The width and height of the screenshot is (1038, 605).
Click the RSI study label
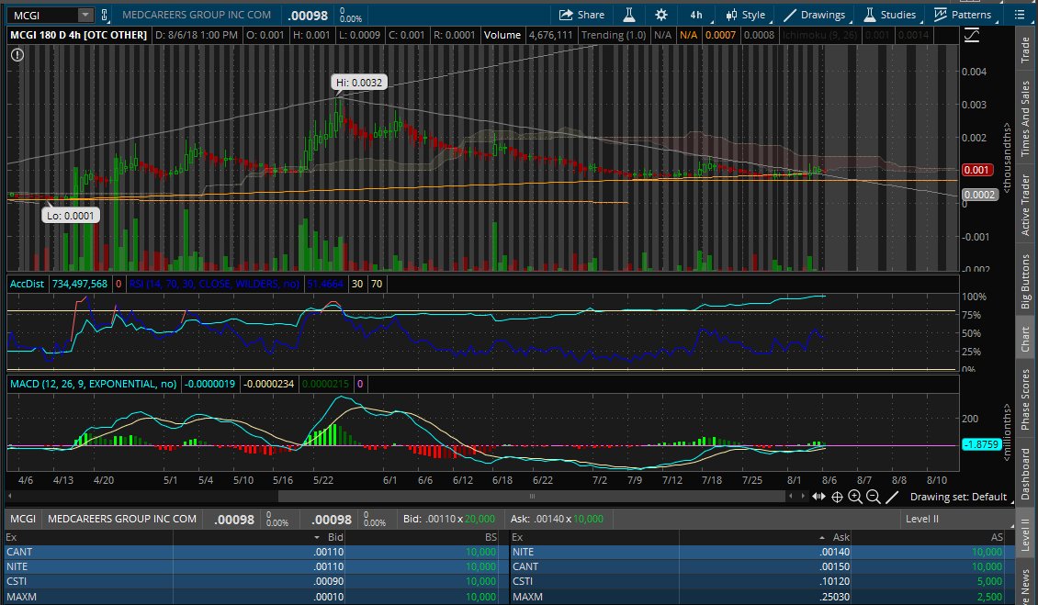(214, 284)
